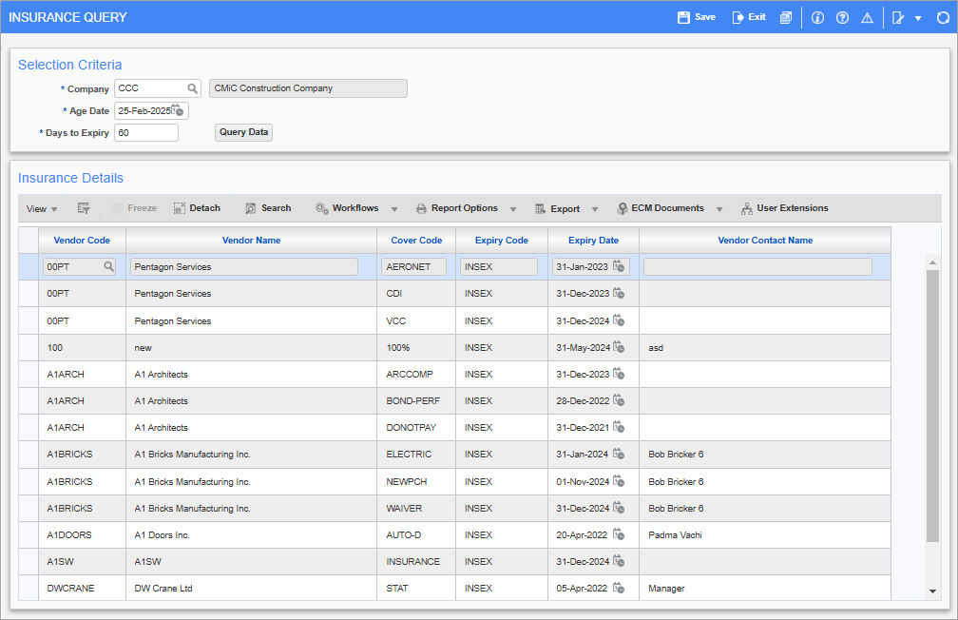Click the Search label in toolbar
Viewport: 958px width, 620px height.
(277, 208)
